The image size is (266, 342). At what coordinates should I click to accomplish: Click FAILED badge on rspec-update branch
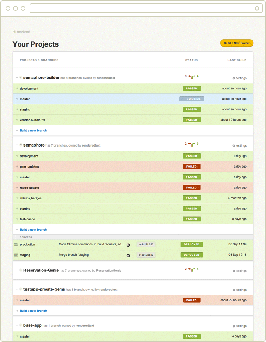click(192, 188)
